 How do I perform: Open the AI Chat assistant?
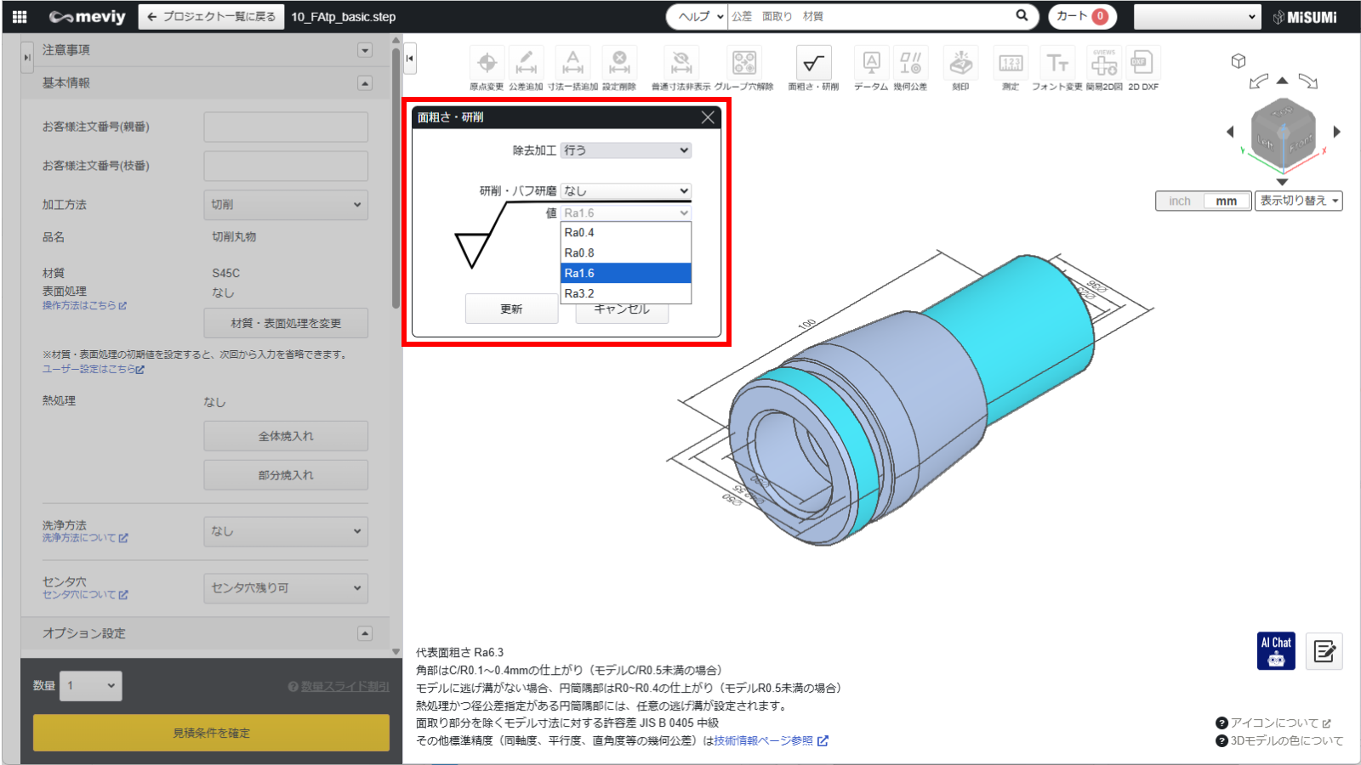tap(1276, 651)
